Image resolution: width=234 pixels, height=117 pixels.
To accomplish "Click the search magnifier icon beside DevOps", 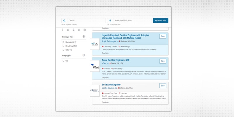I will (x=64, y=20).
